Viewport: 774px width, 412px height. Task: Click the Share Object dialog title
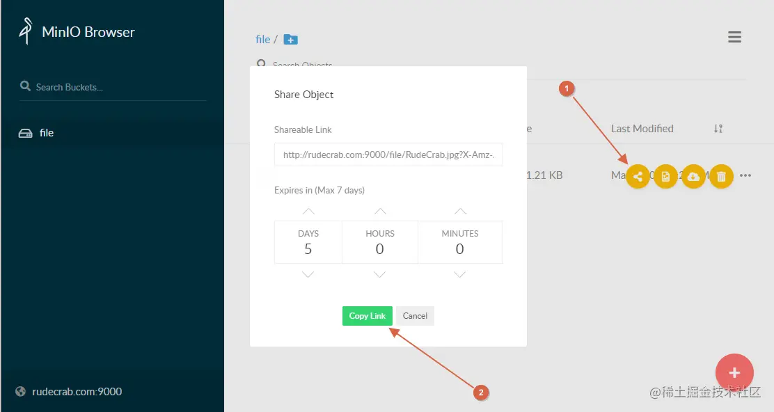(303, 94)
